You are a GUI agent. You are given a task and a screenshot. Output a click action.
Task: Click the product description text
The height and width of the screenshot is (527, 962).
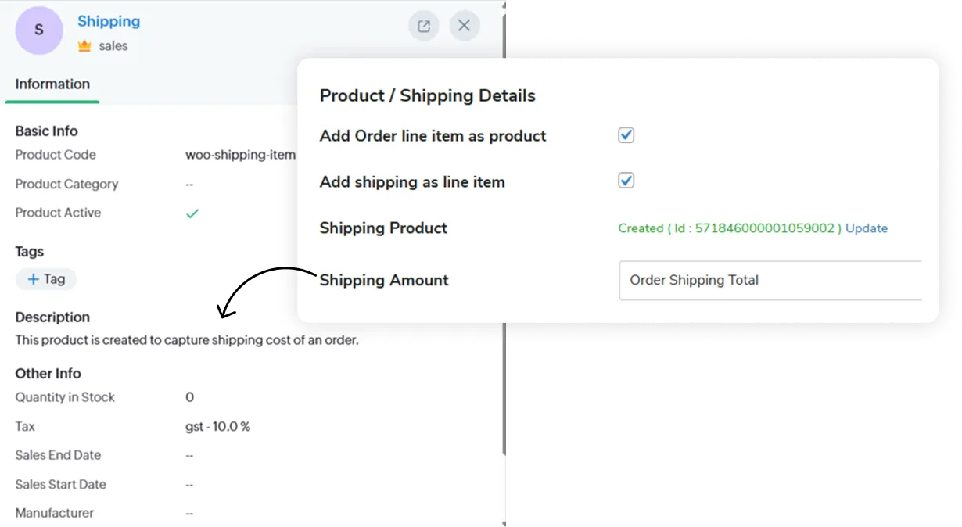[187, 340]
